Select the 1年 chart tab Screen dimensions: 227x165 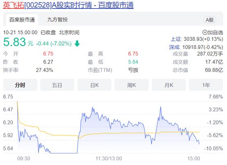point(206,85)
